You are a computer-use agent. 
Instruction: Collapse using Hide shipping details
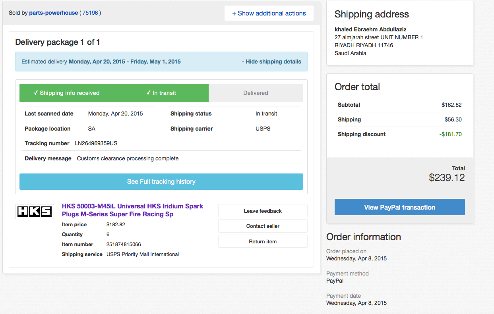click(271, 62)
